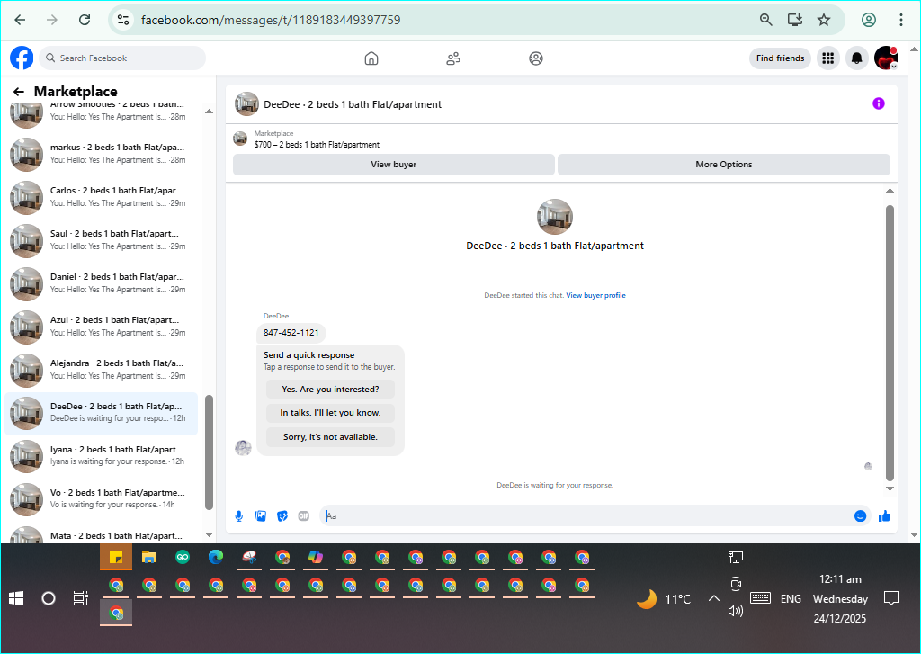Open the Windows notification center
921x654 pixels.
pyautogui.click(x=891, y=599)
